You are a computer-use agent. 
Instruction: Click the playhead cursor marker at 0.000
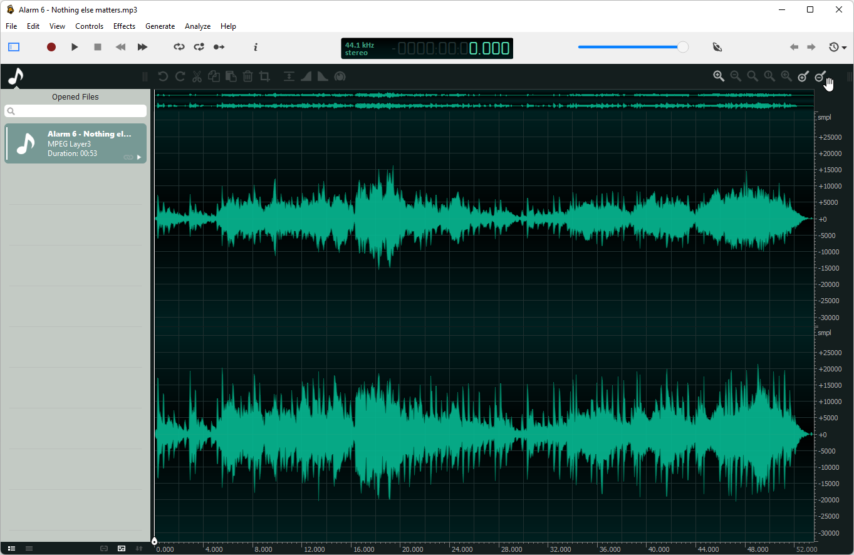pyautogui.click(x=154, y=541)
